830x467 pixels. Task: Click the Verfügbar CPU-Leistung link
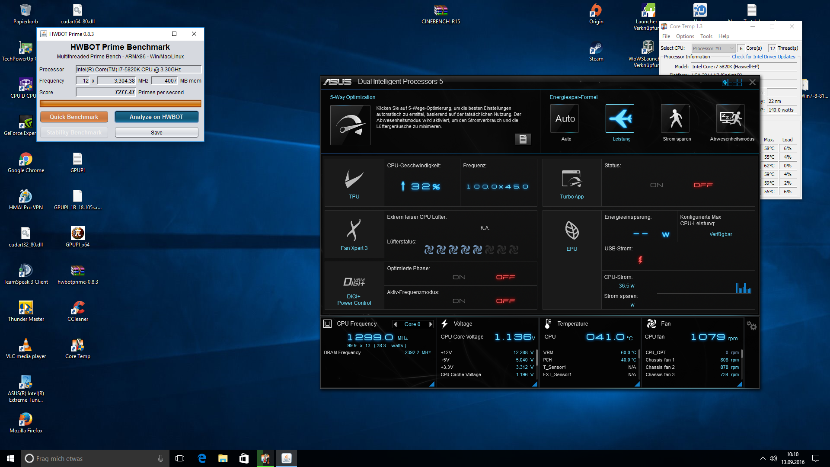[721, 234]
